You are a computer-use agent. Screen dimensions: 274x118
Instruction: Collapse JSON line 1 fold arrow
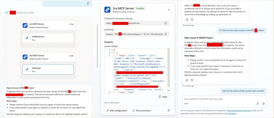pos(112,50)
